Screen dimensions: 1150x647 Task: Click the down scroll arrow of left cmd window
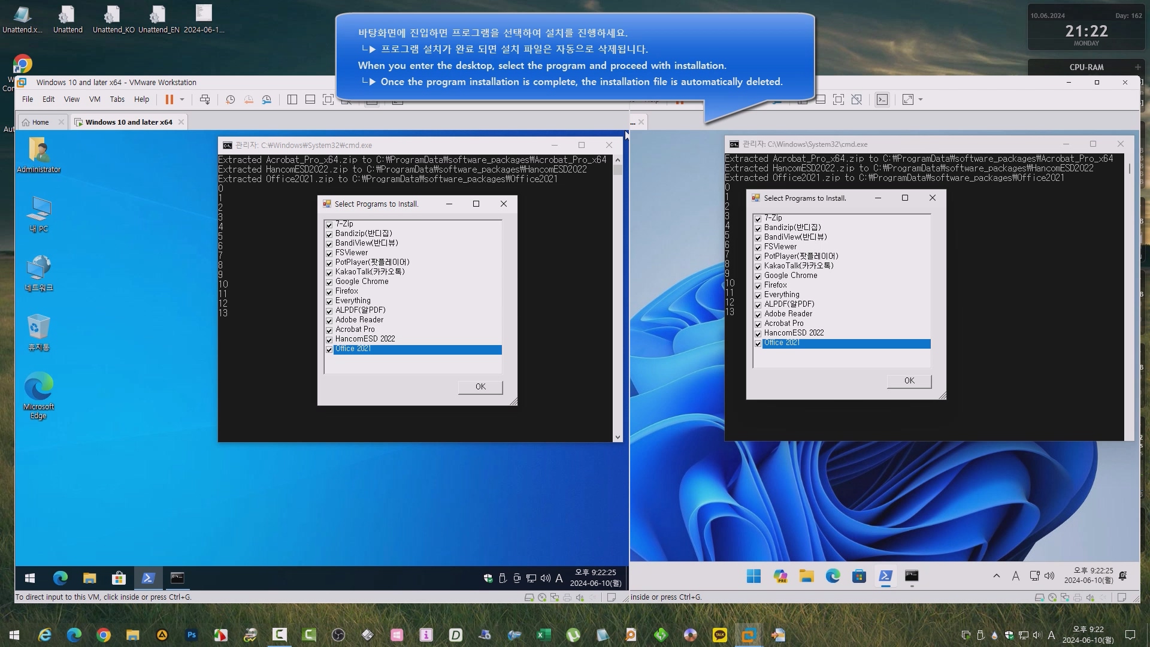click(618, 437)
